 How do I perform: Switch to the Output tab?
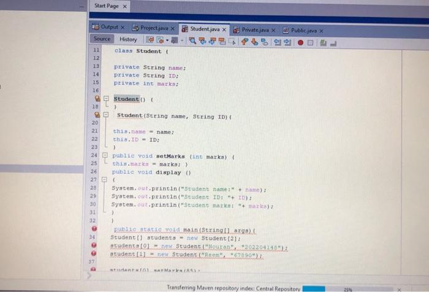coord(109,27)
